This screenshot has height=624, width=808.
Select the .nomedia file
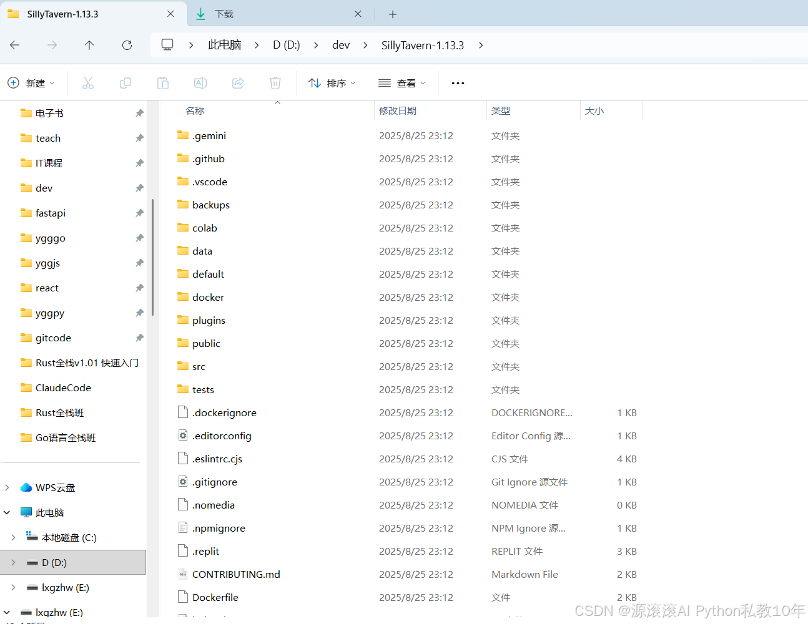point(214,505)
